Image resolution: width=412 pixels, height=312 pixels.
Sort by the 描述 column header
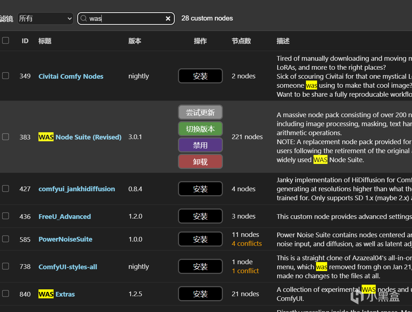(x=283, y=41)
